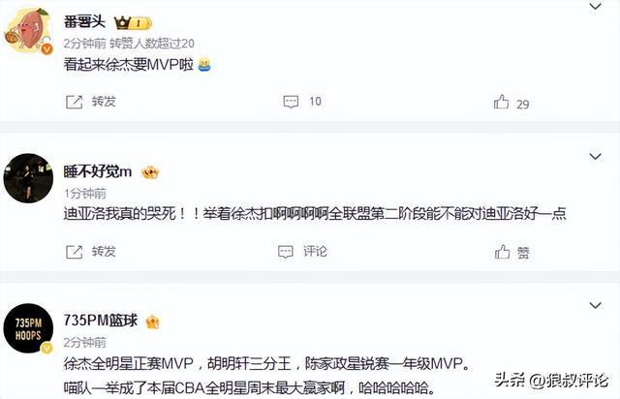Repost icon under 睡不好觉m's post
The height and width of the screenshot is (399, 620).
coord(74,252)
